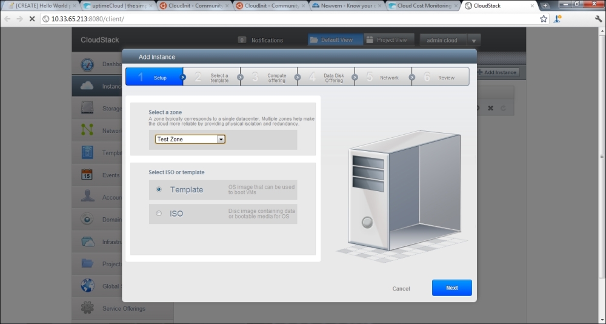
Task: Open the Events calendar icon
Action: [87, 175]
